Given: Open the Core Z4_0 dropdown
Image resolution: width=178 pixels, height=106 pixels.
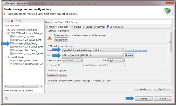Looking at the screenshot, I should tap(123, 60).
